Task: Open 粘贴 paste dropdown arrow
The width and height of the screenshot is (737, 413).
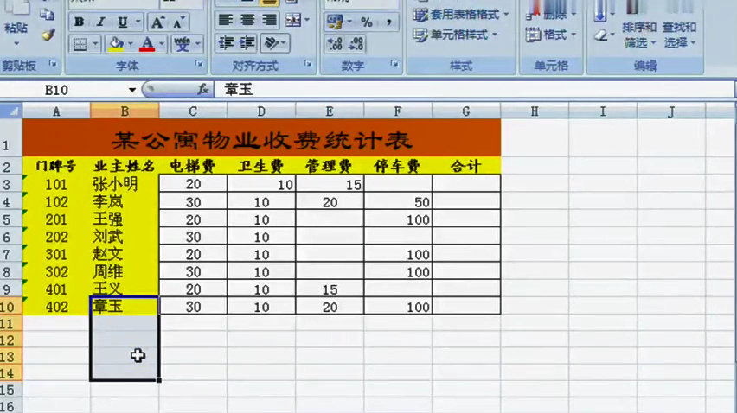Action: (x=16, y=44)
